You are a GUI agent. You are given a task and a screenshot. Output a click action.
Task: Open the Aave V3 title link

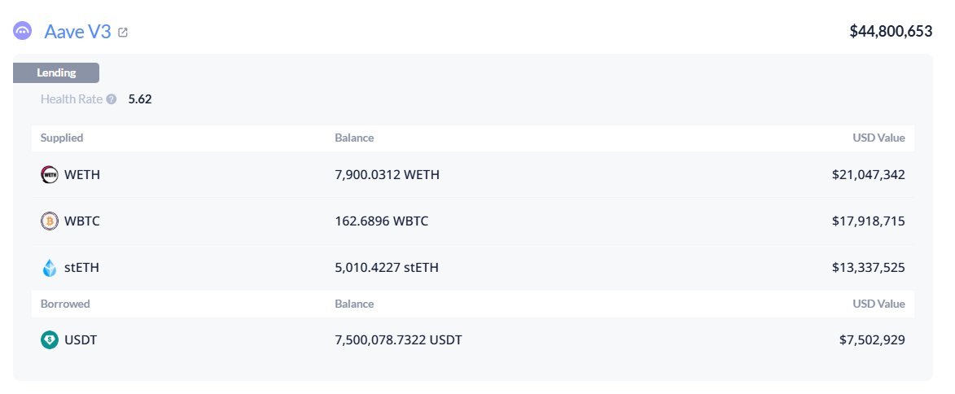77,32
